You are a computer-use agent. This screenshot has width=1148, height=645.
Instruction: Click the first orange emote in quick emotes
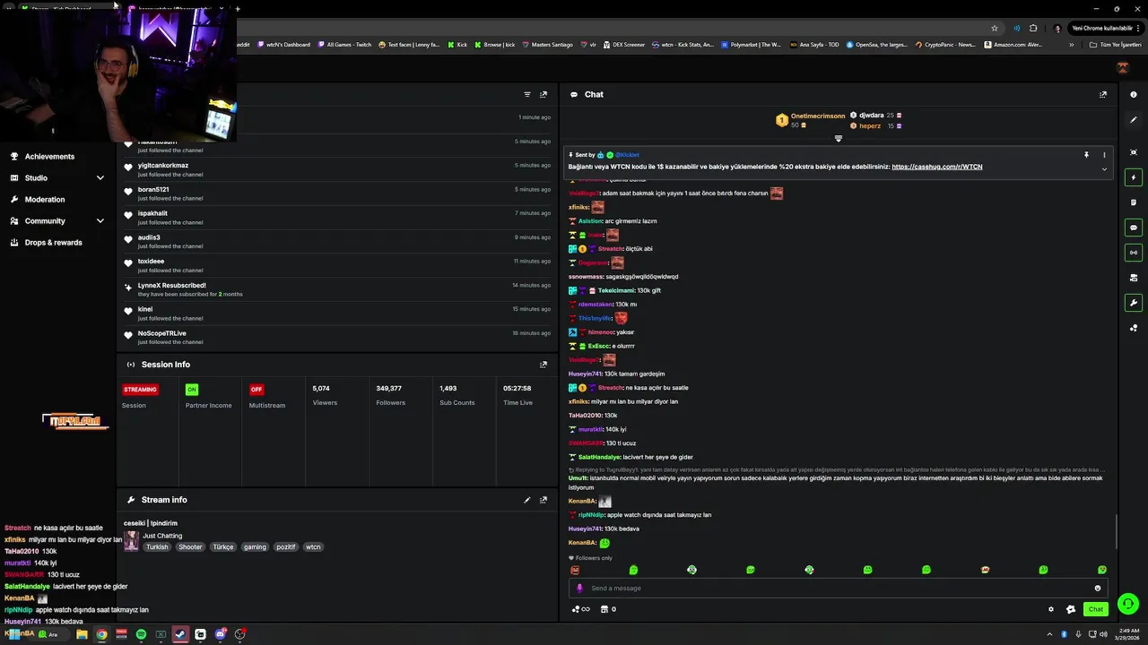point(575,570)
